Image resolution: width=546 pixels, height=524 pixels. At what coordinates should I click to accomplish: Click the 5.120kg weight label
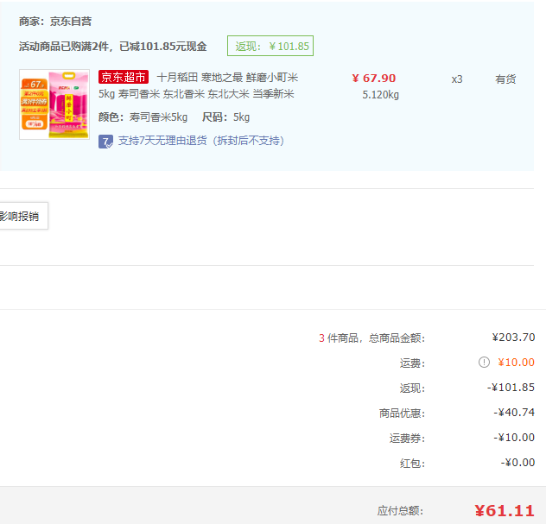coord(380,95)
